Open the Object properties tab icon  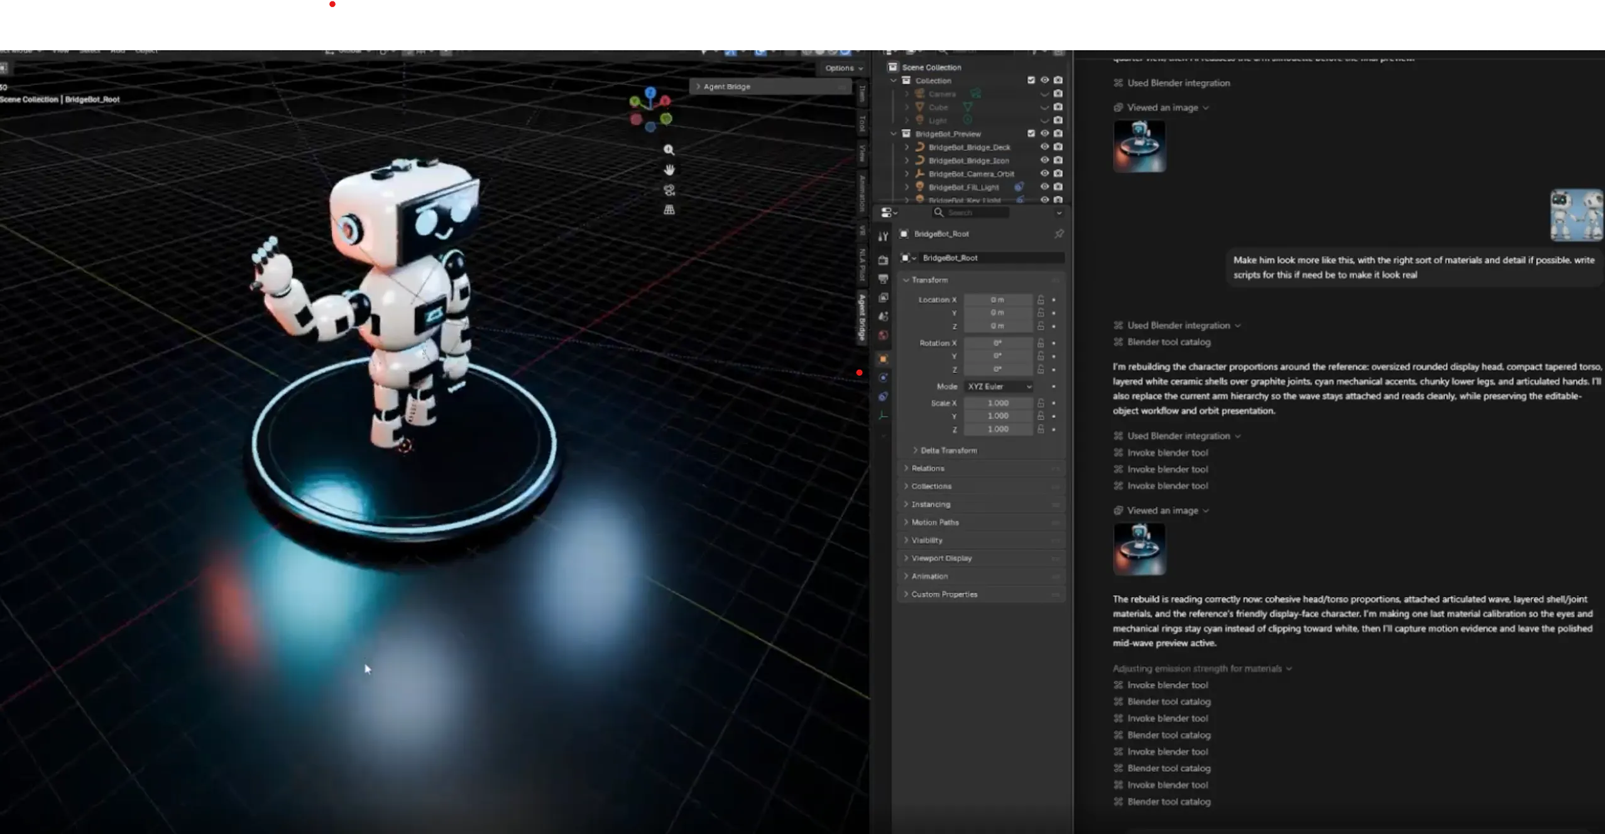click(883, 359)
